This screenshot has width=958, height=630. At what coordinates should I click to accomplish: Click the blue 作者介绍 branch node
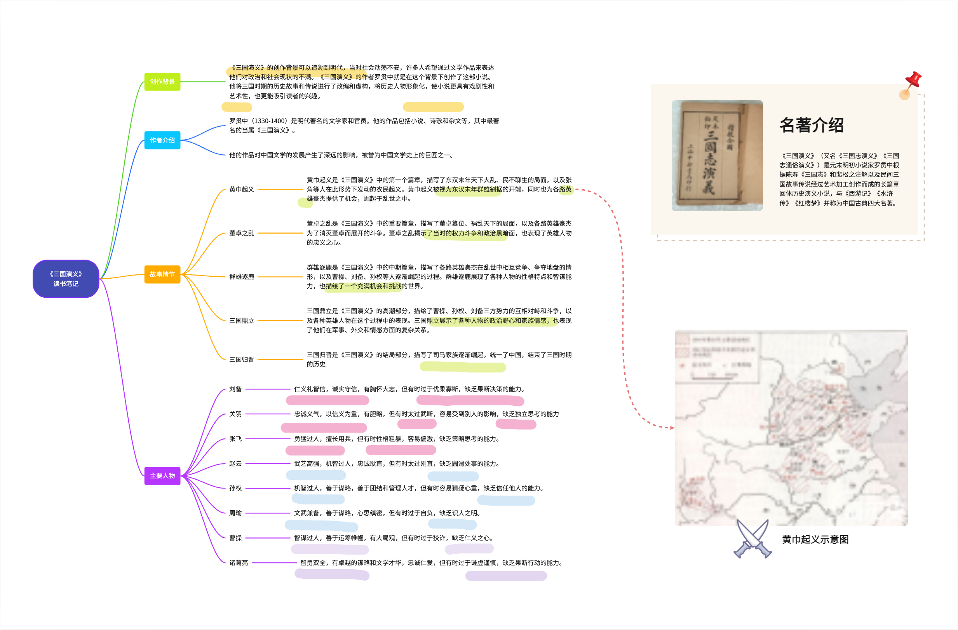click(162, 140)
